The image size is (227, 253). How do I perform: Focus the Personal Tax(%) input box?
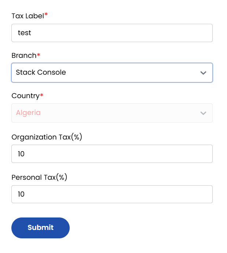point(112,194)
